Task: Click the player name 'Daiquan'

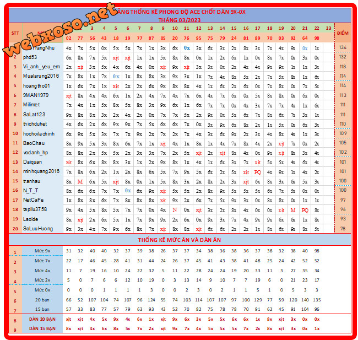Action: pos(32,162)
